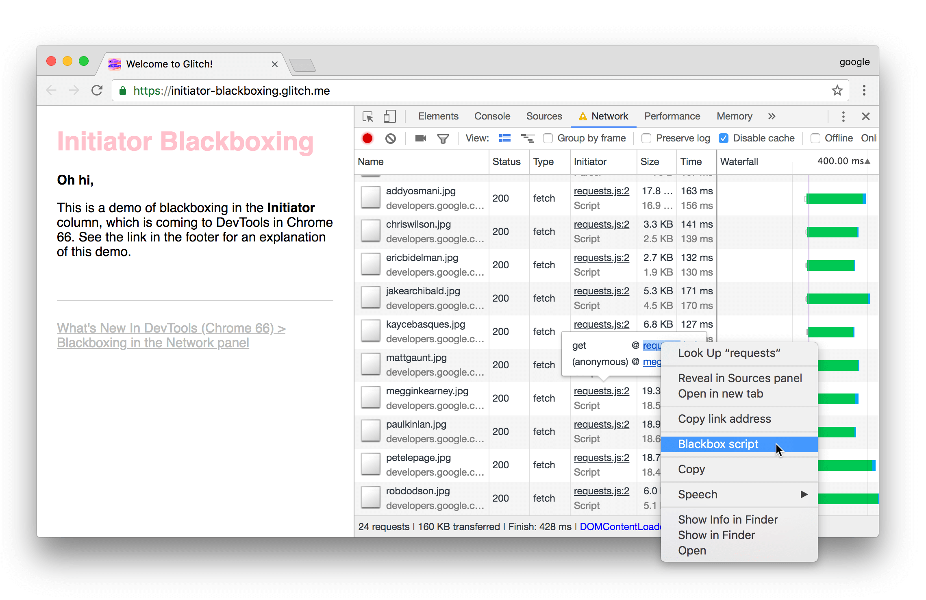The width and height of the screenshot is (926, 600).
Task: Click the clear network log icon
Action: coord(390,139)
